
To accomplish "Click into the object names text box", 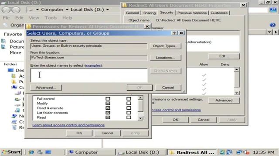I will pyautogui.click(x=89, y=75).
